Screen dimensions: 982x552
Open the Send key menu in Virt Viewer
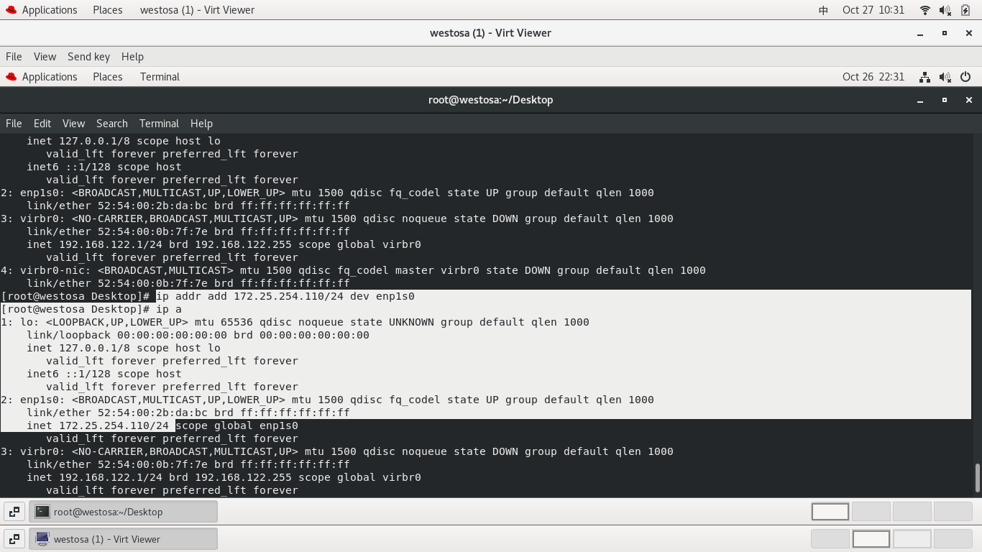click(88, 56)
